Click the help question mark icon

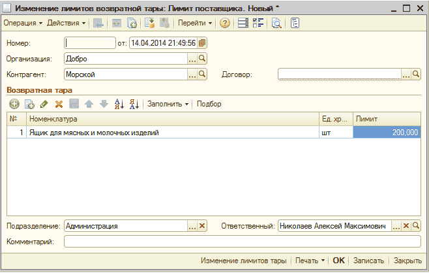point(225,23)
